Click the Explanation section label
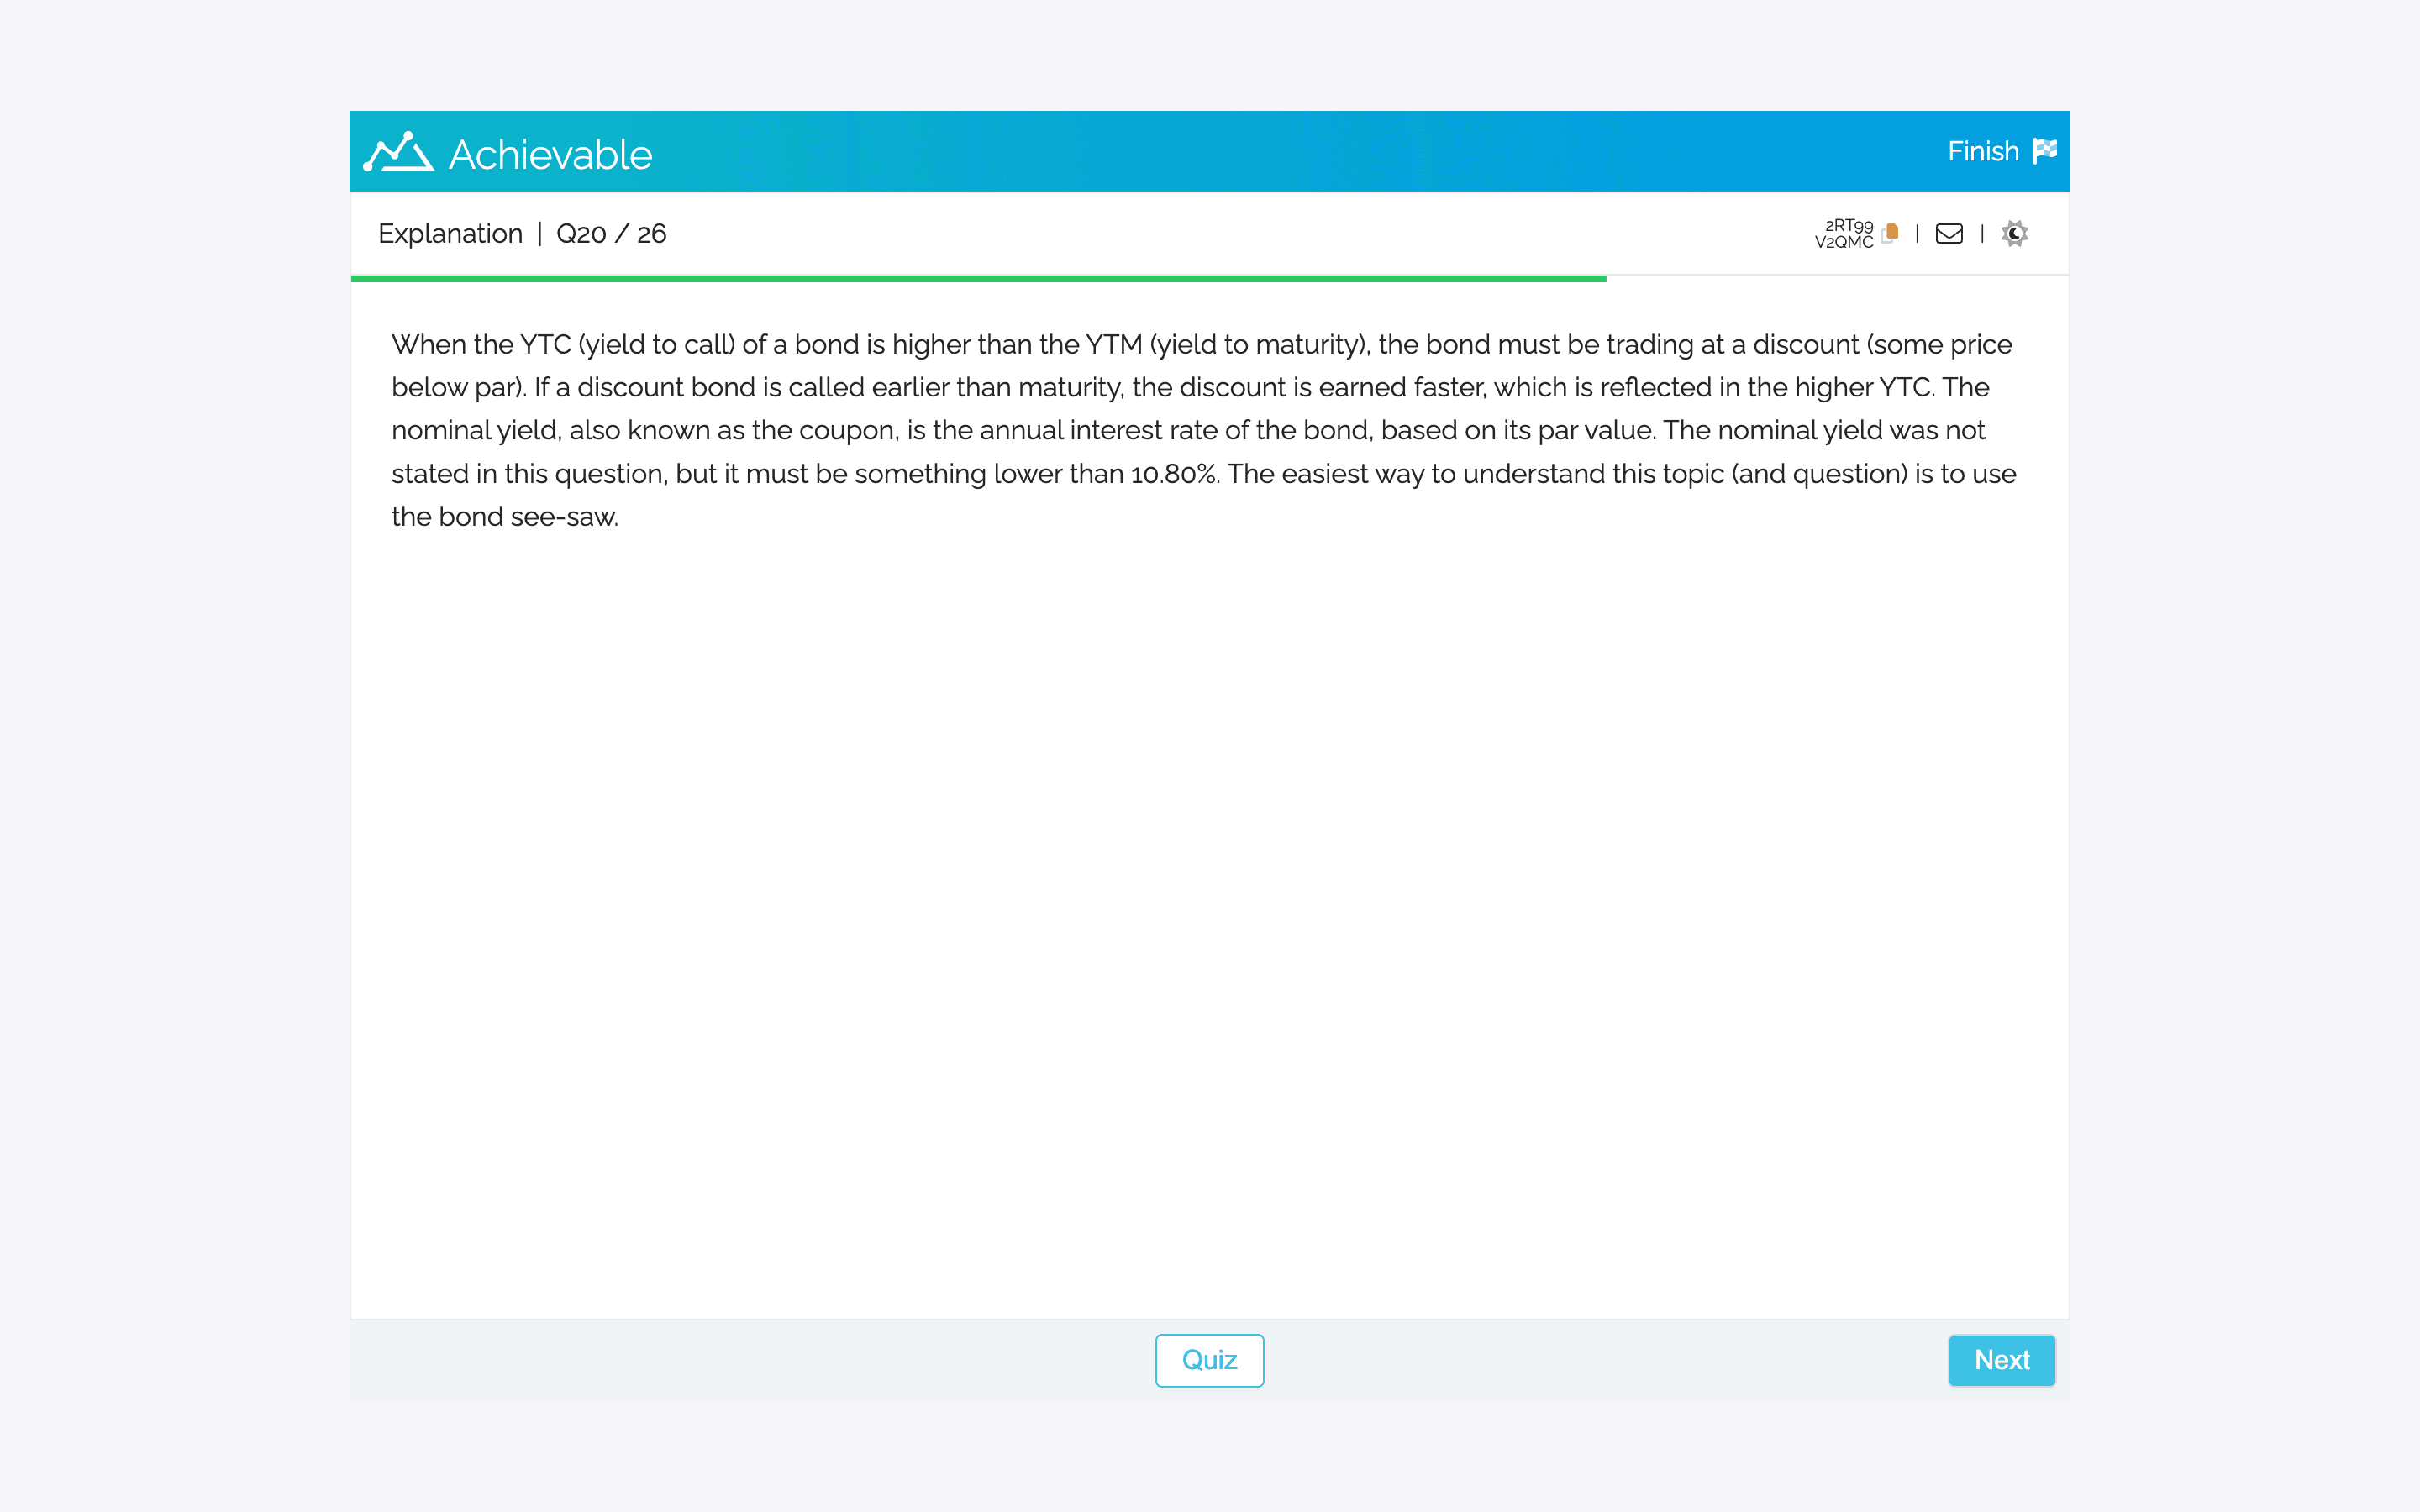Screen dimensions: 2420x1512 point(450,233)
